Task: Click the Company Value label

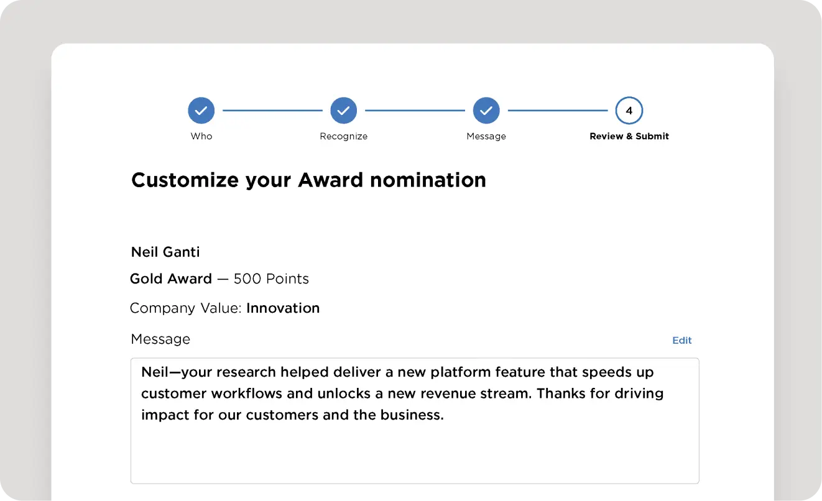Action: (186, 308)
